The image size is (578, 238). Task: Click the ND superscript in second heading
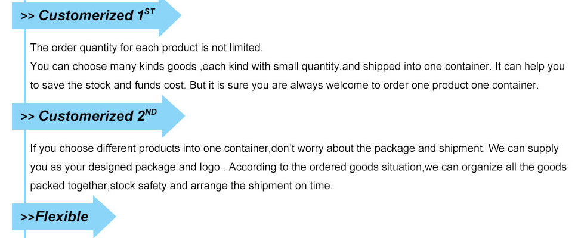[151, 112]
